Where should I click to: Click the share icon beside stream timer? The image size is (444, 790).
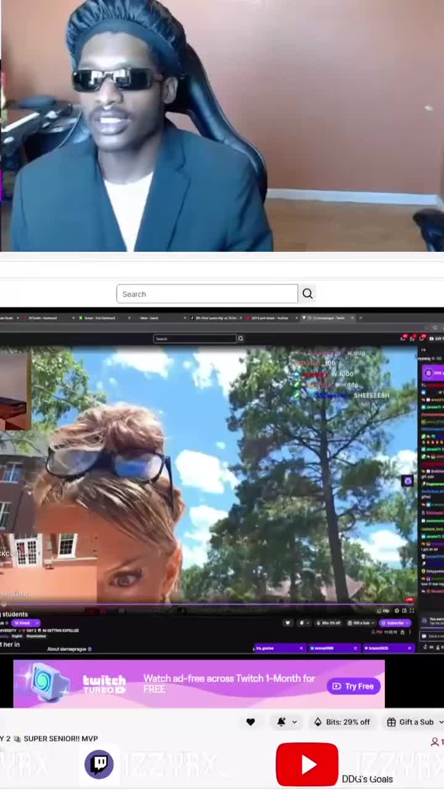pyautogui.click(x=403, y=632)
